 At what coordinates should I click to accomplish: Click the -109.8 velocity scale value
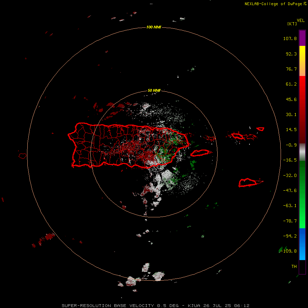coord(289,251)
